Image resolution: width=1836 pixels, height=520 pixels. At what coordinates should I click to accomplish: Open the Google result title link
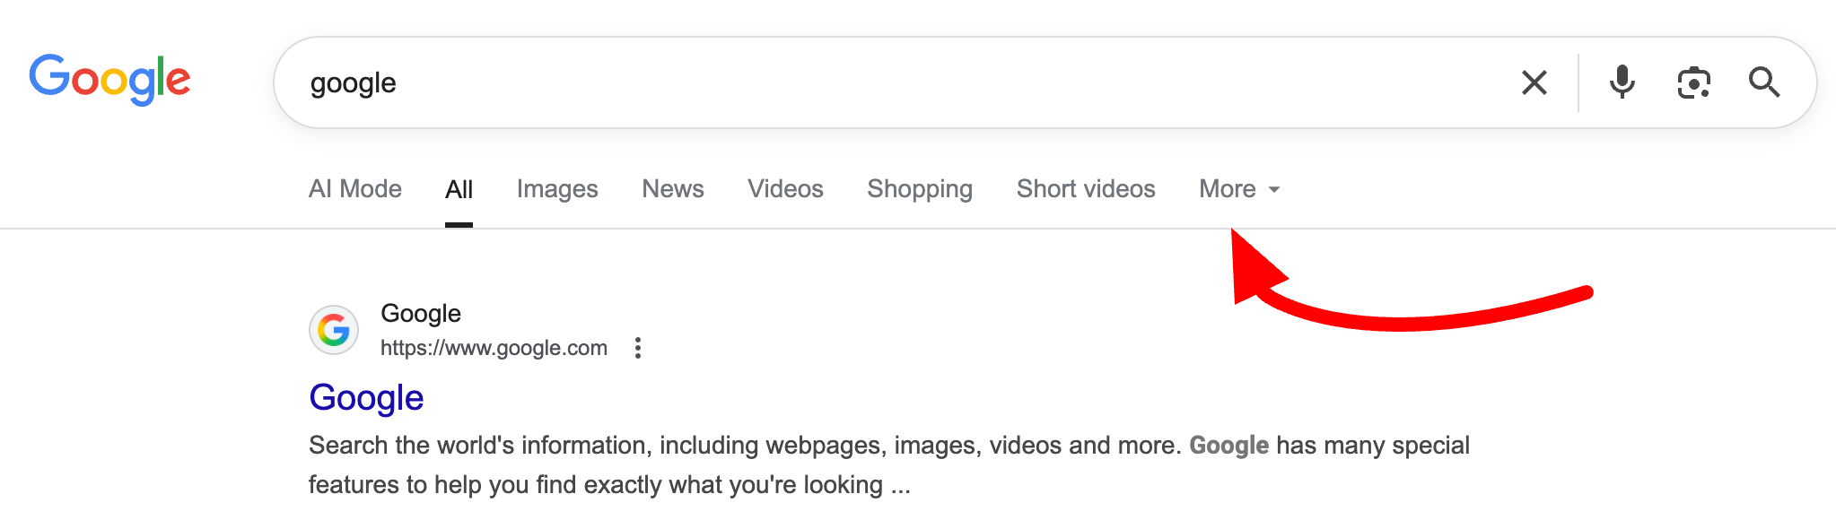point(365,397)
